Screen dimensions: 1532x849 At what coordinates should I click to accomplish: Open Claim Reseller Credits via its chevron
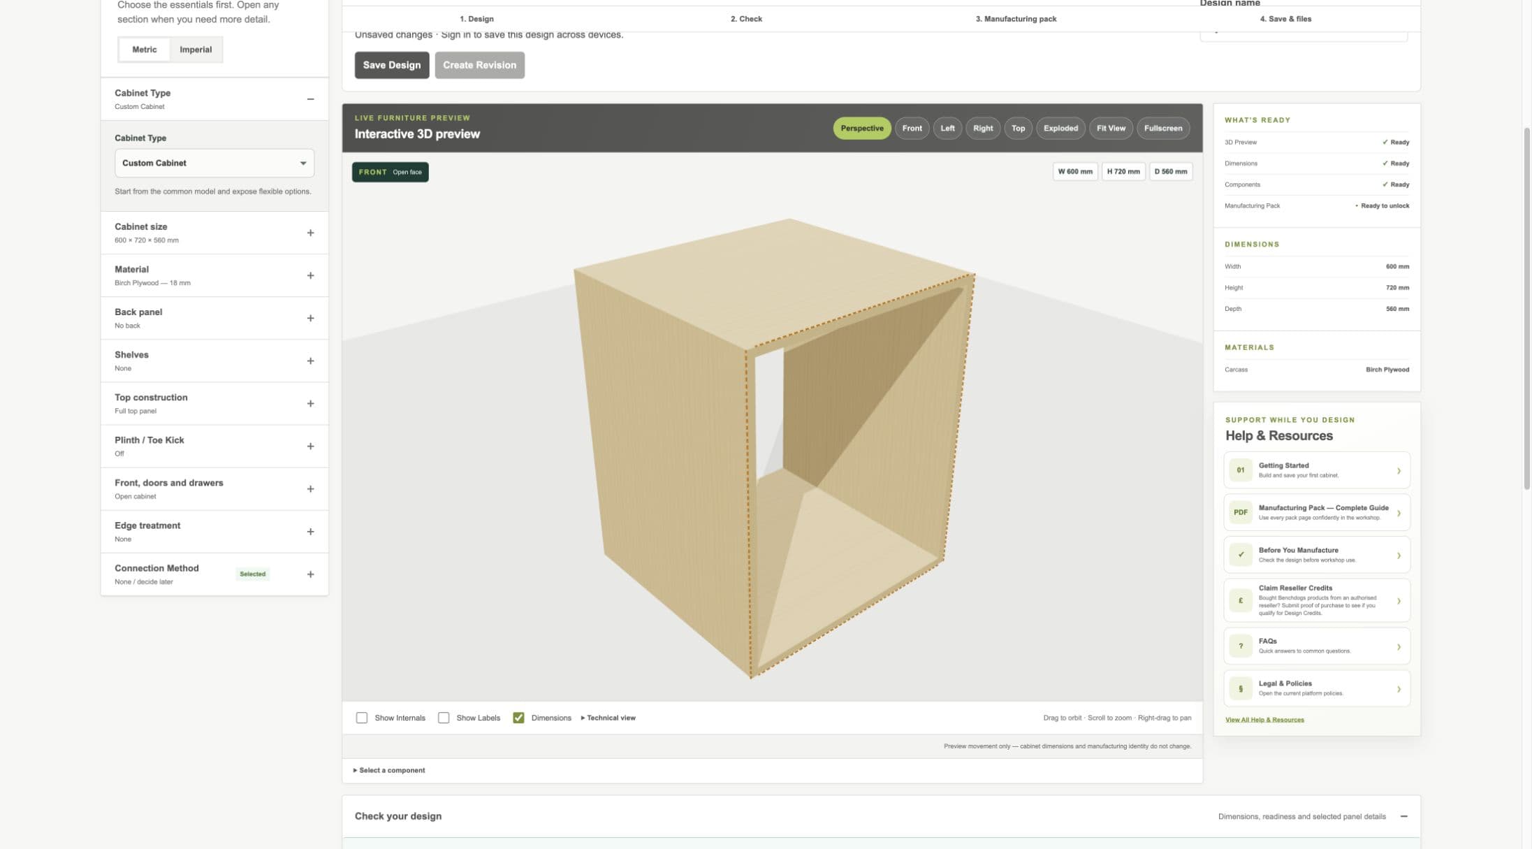point(1399,601)
